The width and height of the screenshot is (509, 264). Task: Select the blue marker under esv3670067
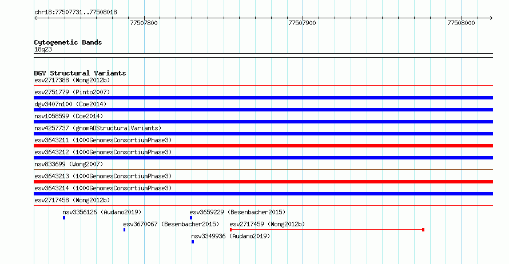tap(124, 230)
